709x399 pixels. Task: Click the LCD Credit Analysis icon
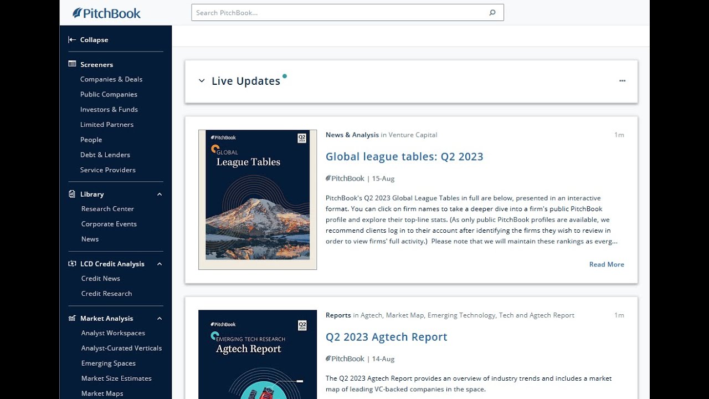[x=72, y=264]
